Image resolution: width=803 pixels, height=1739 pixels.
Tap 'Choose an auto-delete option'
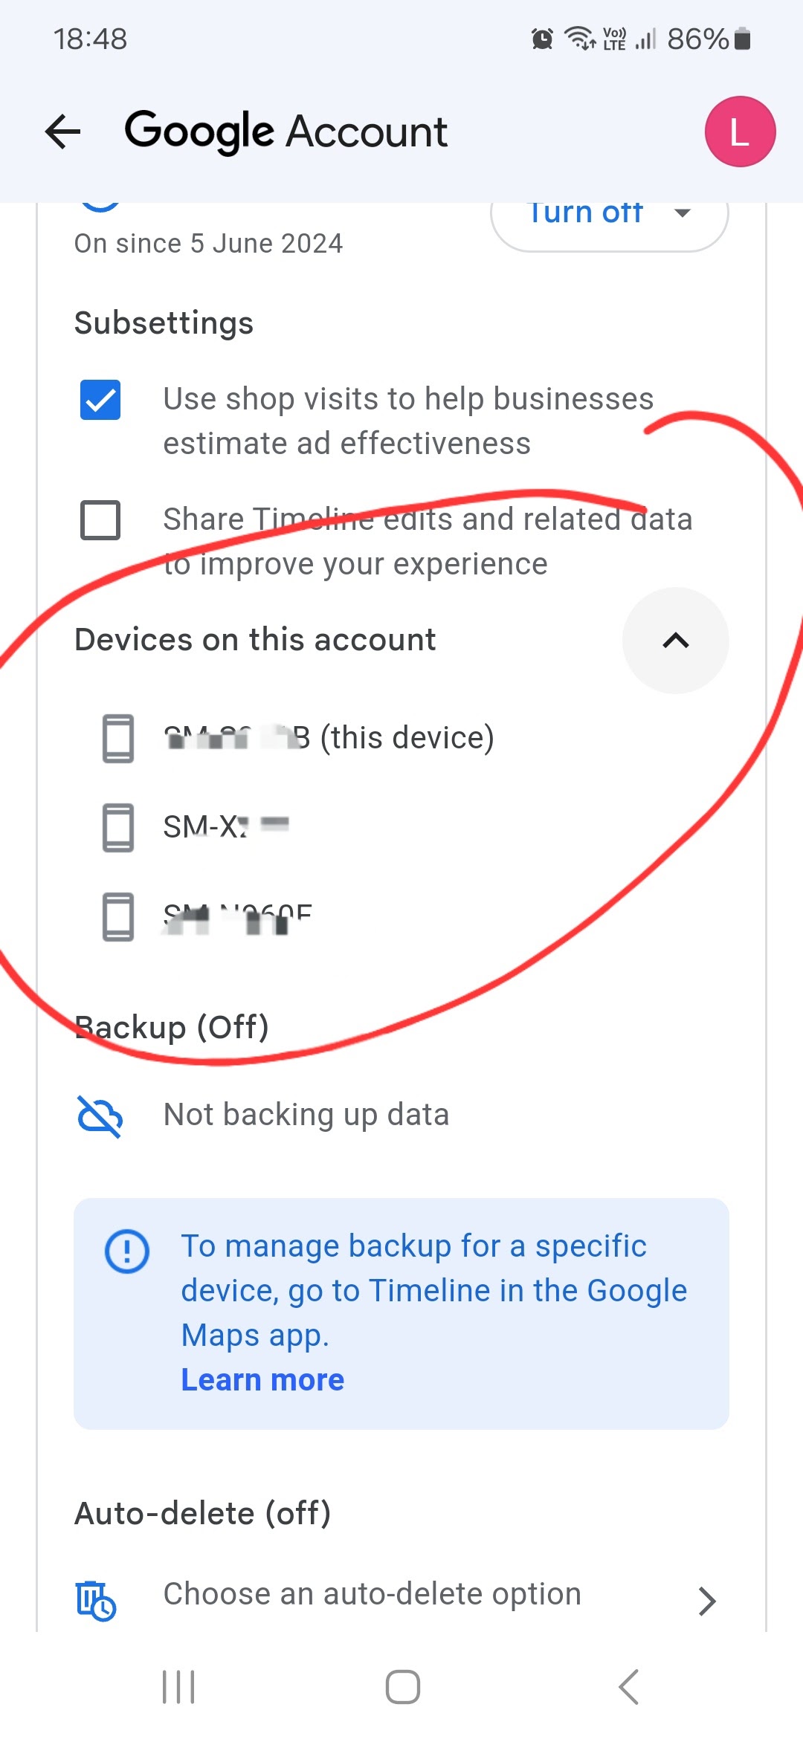point(372,1594)
